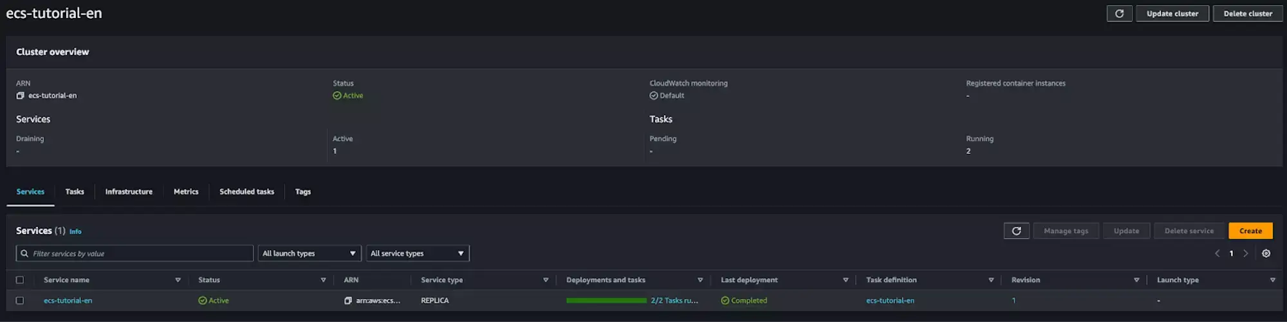Click the Registered container instances label
The width and height of the screenshot is (1287, 322).
[x=1015, y=84]
